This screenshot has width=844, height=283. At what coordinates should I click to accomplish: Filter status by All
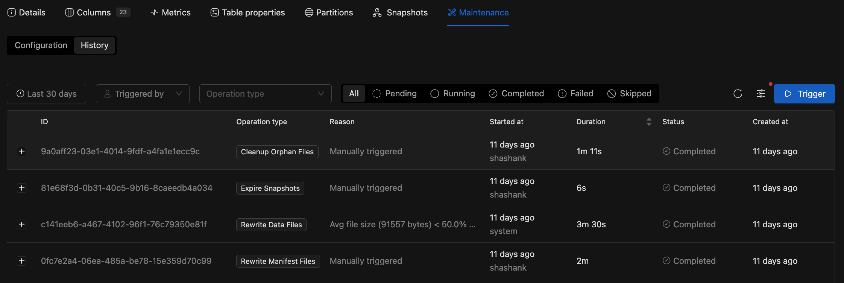[x=354, y=93]
